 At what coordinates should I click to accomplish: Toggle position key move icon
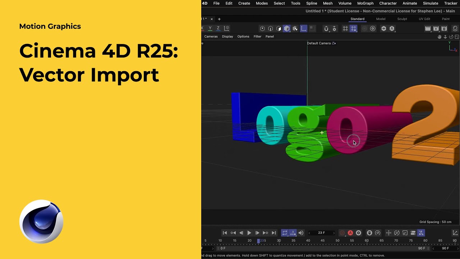[x=388, y=233]
